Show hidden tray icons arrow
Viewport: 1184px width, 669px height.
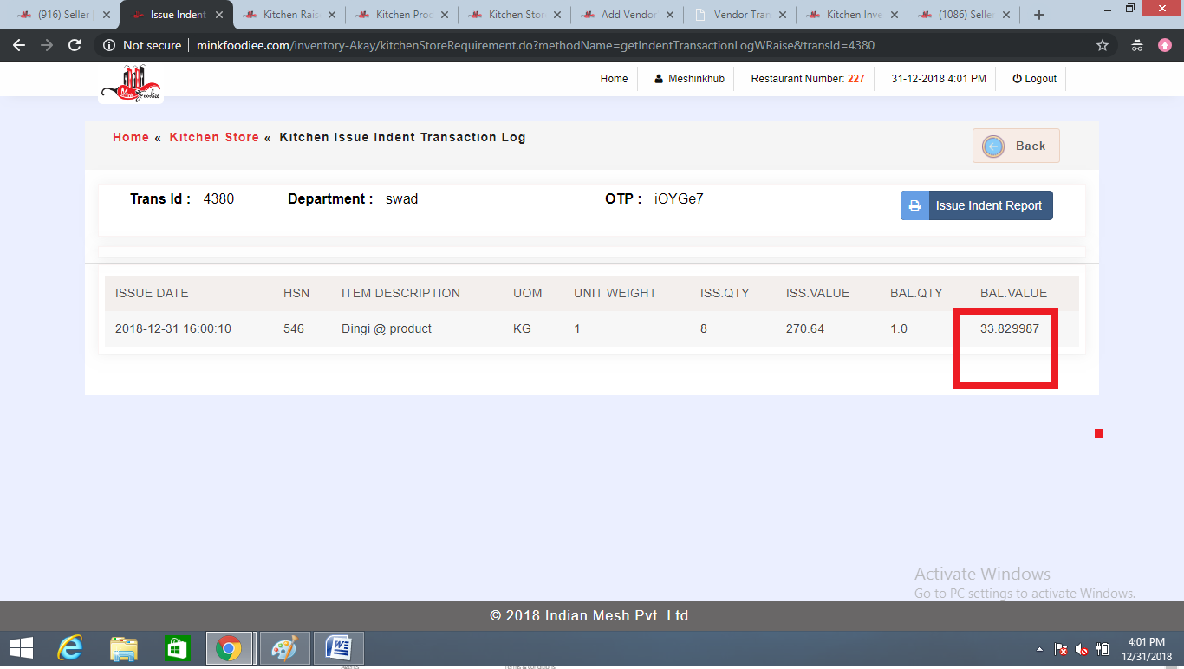coord(1039,649)
